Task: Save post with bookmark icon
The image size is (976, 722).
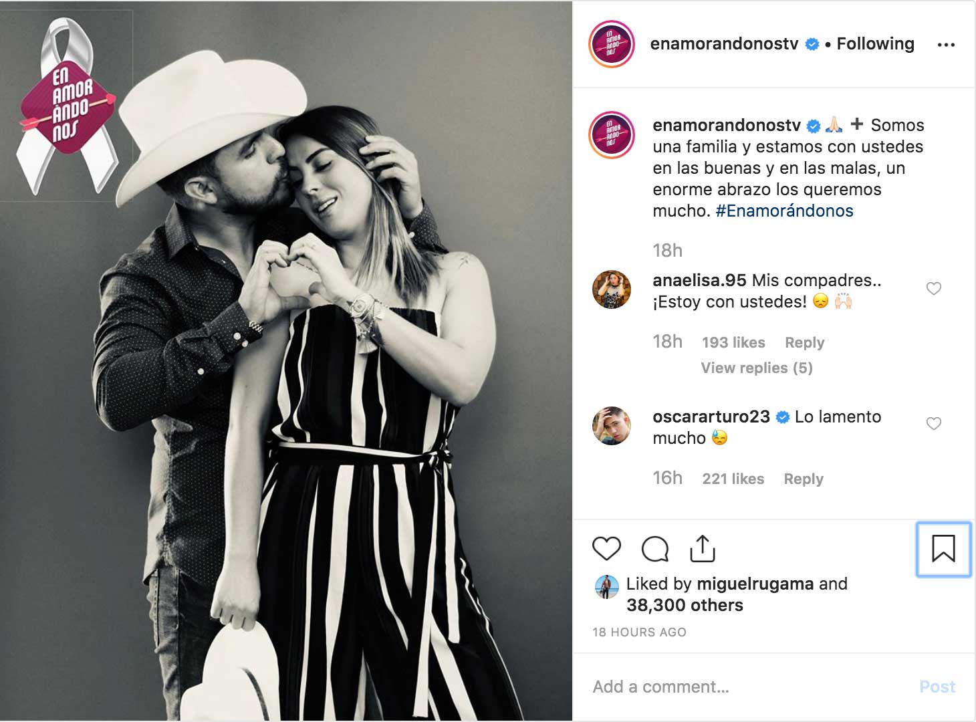Action: (x=943, y=549)
